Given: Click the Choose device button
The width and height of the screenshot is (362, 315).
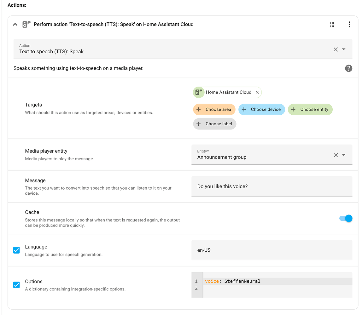Looking at the screenshot, I should 261,109.
